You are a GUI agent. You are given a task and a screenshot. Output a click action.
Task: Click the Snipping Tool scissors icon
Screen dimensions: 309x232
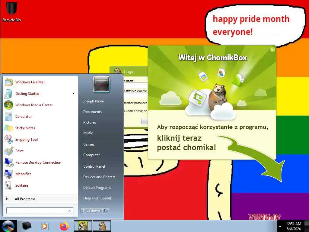tap(9, 140)
